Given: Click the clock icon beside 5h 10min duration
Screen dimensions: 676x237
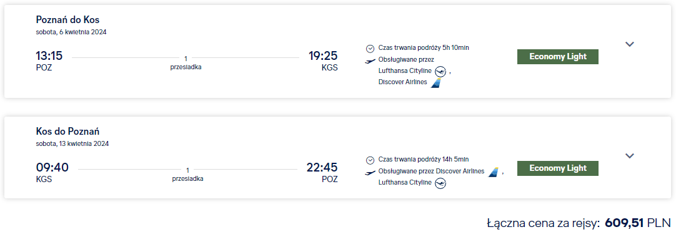Looking at the screenshot, I should point(370,48).
